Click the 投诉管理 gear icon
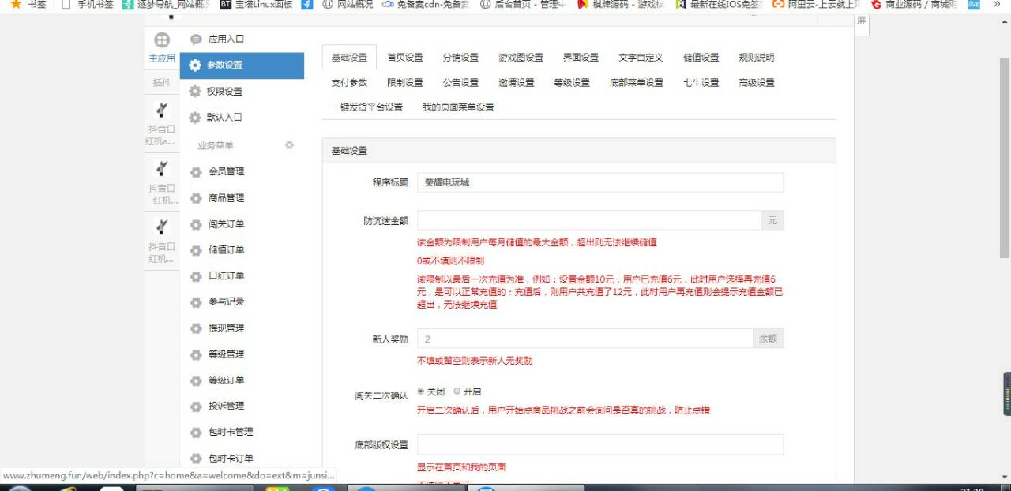The height and width of the screenshot is (491, 1011). [196, 407]
